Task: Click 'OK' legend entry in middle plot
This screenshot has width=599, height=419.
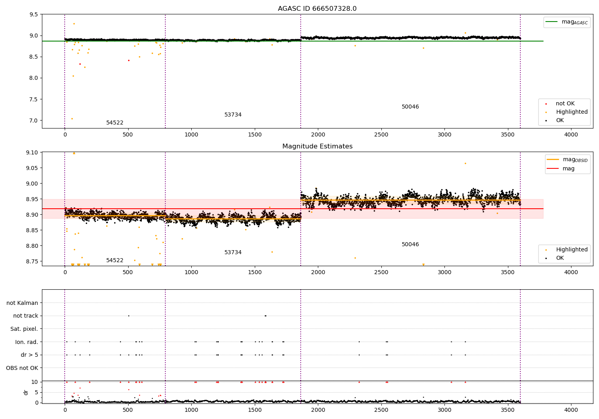Action: pyautogui.click(x=555, y=258)
